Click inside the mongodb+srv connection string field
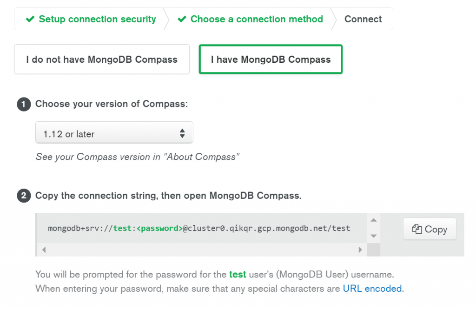The height and width of the screenshot is (309, 476). [x=199, y=228]
